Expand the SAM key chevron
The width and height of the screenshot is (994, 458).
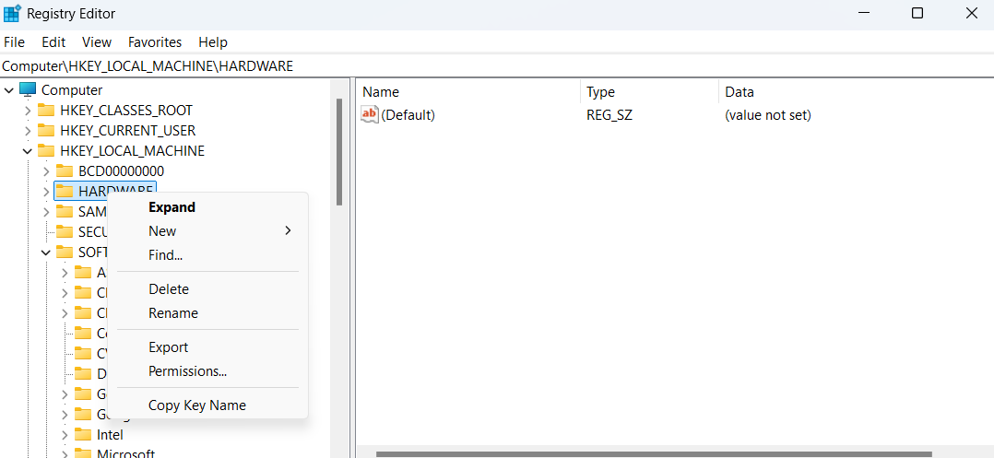pos(46,212)
